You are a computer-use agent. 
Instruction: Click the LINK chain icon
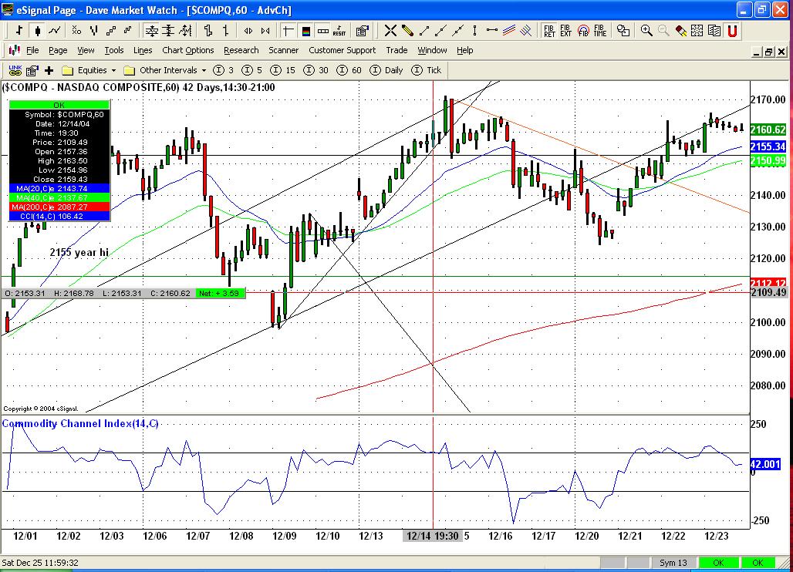coord(15,70)
